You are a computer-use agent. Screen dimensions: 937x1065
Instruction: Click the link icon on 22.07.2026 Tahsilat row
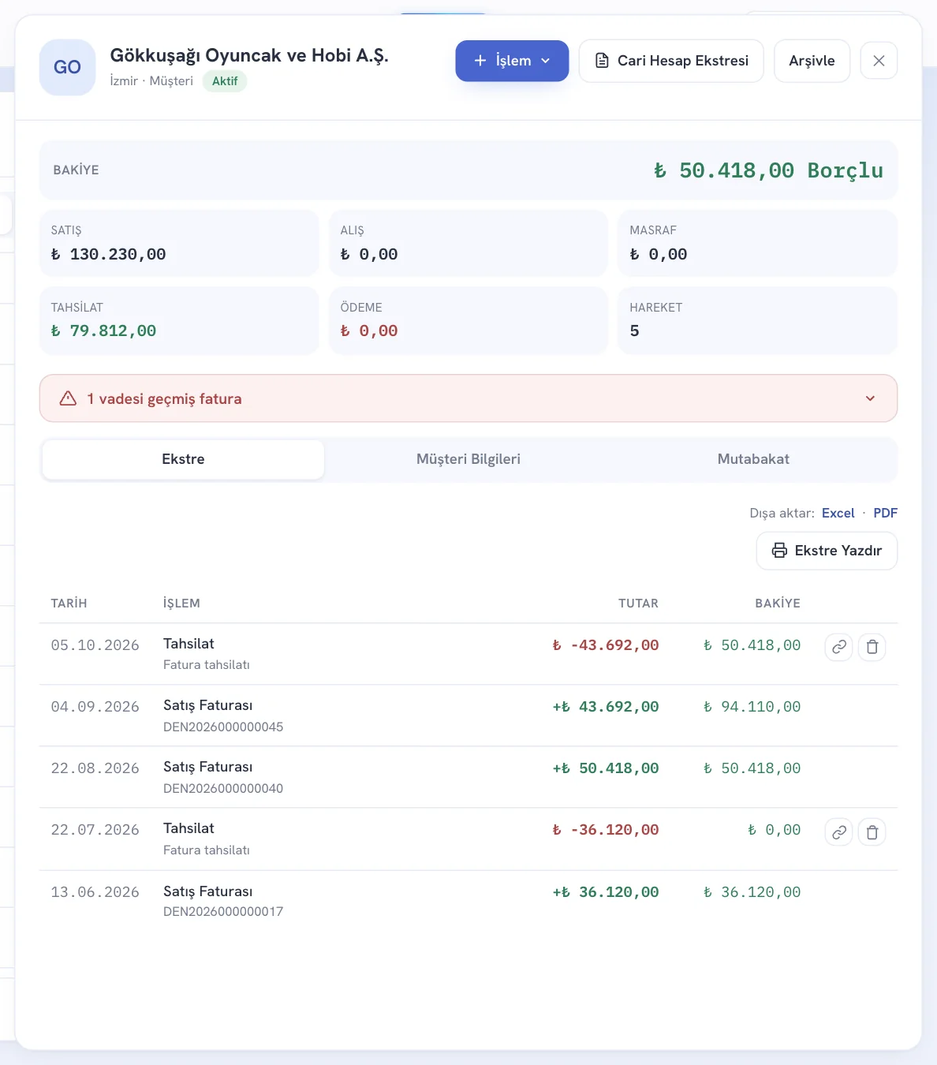point(838,831)
